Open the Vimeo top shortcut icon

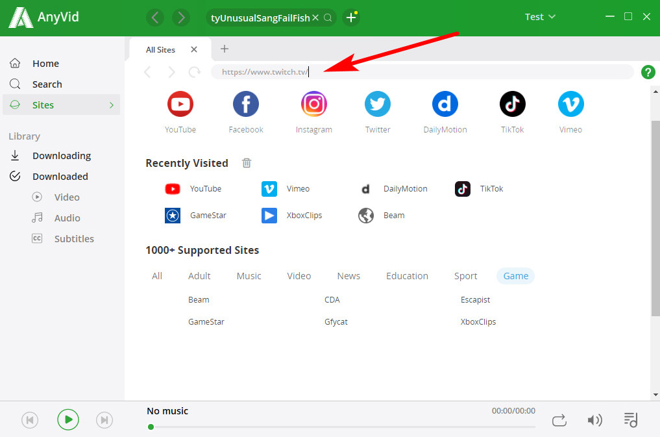[570, 104]
